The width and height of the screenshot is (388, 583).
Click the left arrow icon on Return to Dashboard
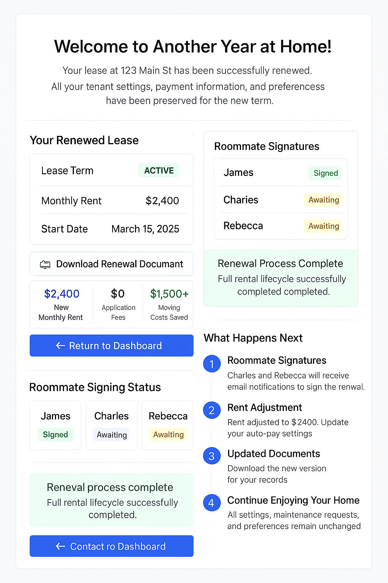tap(60, 345)
